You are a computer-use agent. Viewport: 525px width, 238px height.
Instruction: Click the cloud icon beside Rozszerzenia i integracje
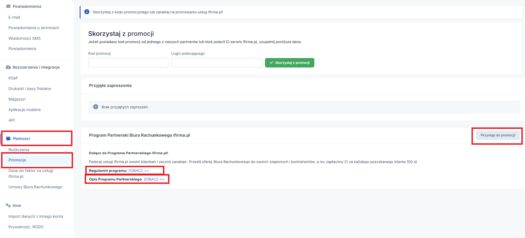pyautogui.click(x=8, y=67)
